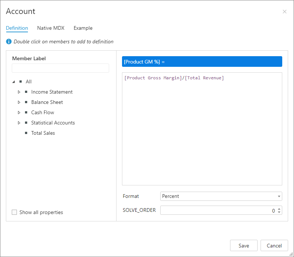Select Total Sales member
The height and width of the screenshot is (257, 294).
(x=43, y=133)
